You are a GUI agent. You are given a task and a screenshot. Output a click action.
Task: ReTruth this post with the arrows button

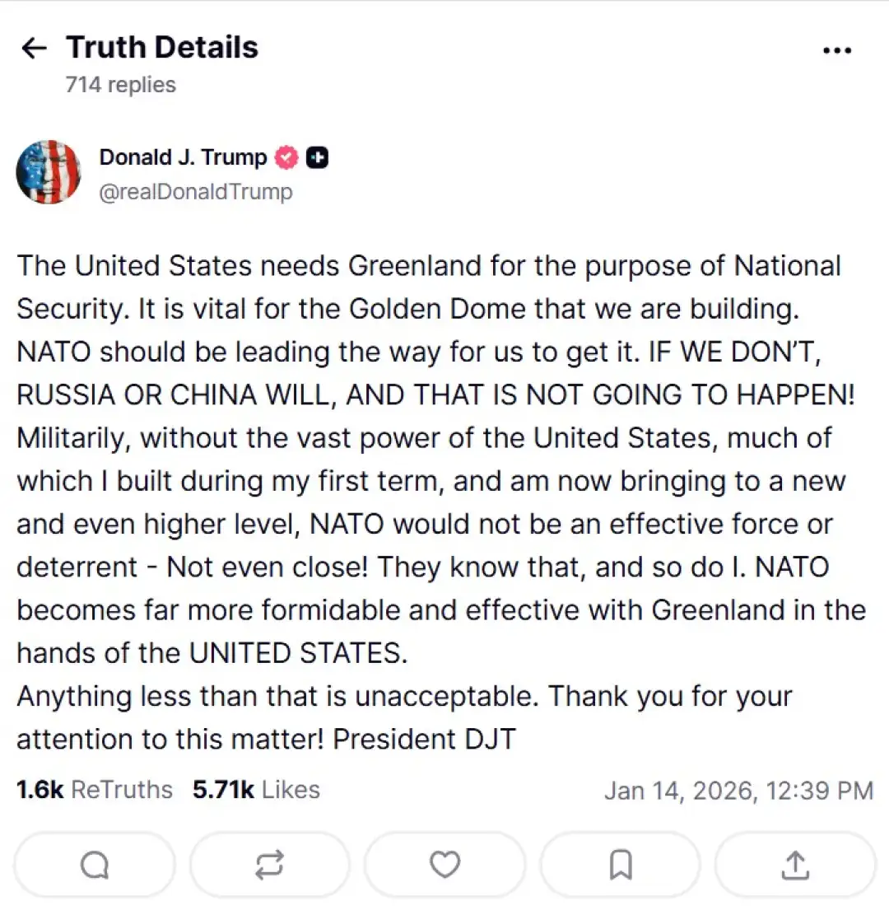(x=269, y=864)
